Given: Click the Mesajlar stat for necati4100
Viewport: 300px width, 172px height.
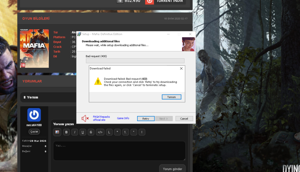Looking at the screenshot, I should [x=34, y=146].
